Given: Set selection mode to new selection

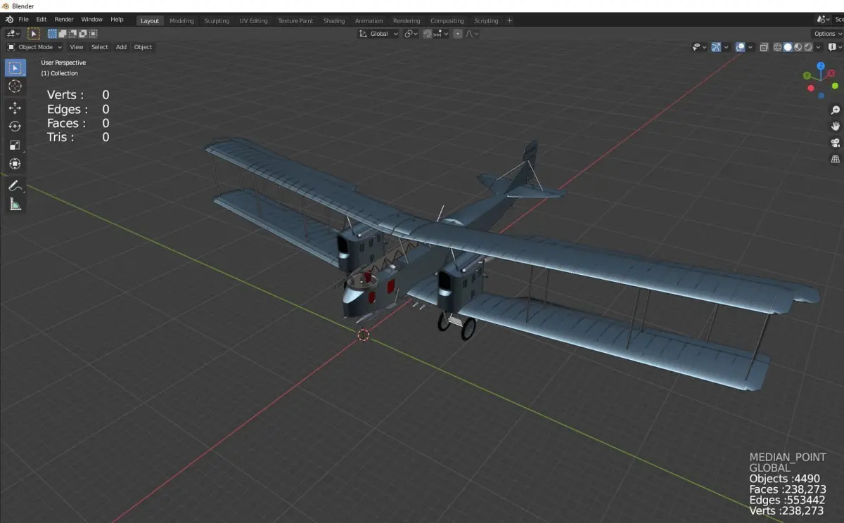Looking at the screenshot, I should click(x=52, y=34).
